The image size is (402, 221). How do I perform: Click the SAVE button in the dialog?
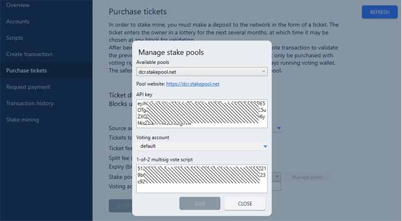(200, 203)
